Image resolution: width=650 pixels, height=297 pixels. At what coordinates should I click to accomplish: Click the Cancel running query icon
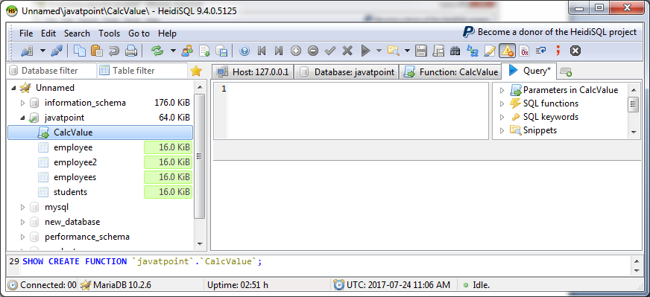coord(575,51)
